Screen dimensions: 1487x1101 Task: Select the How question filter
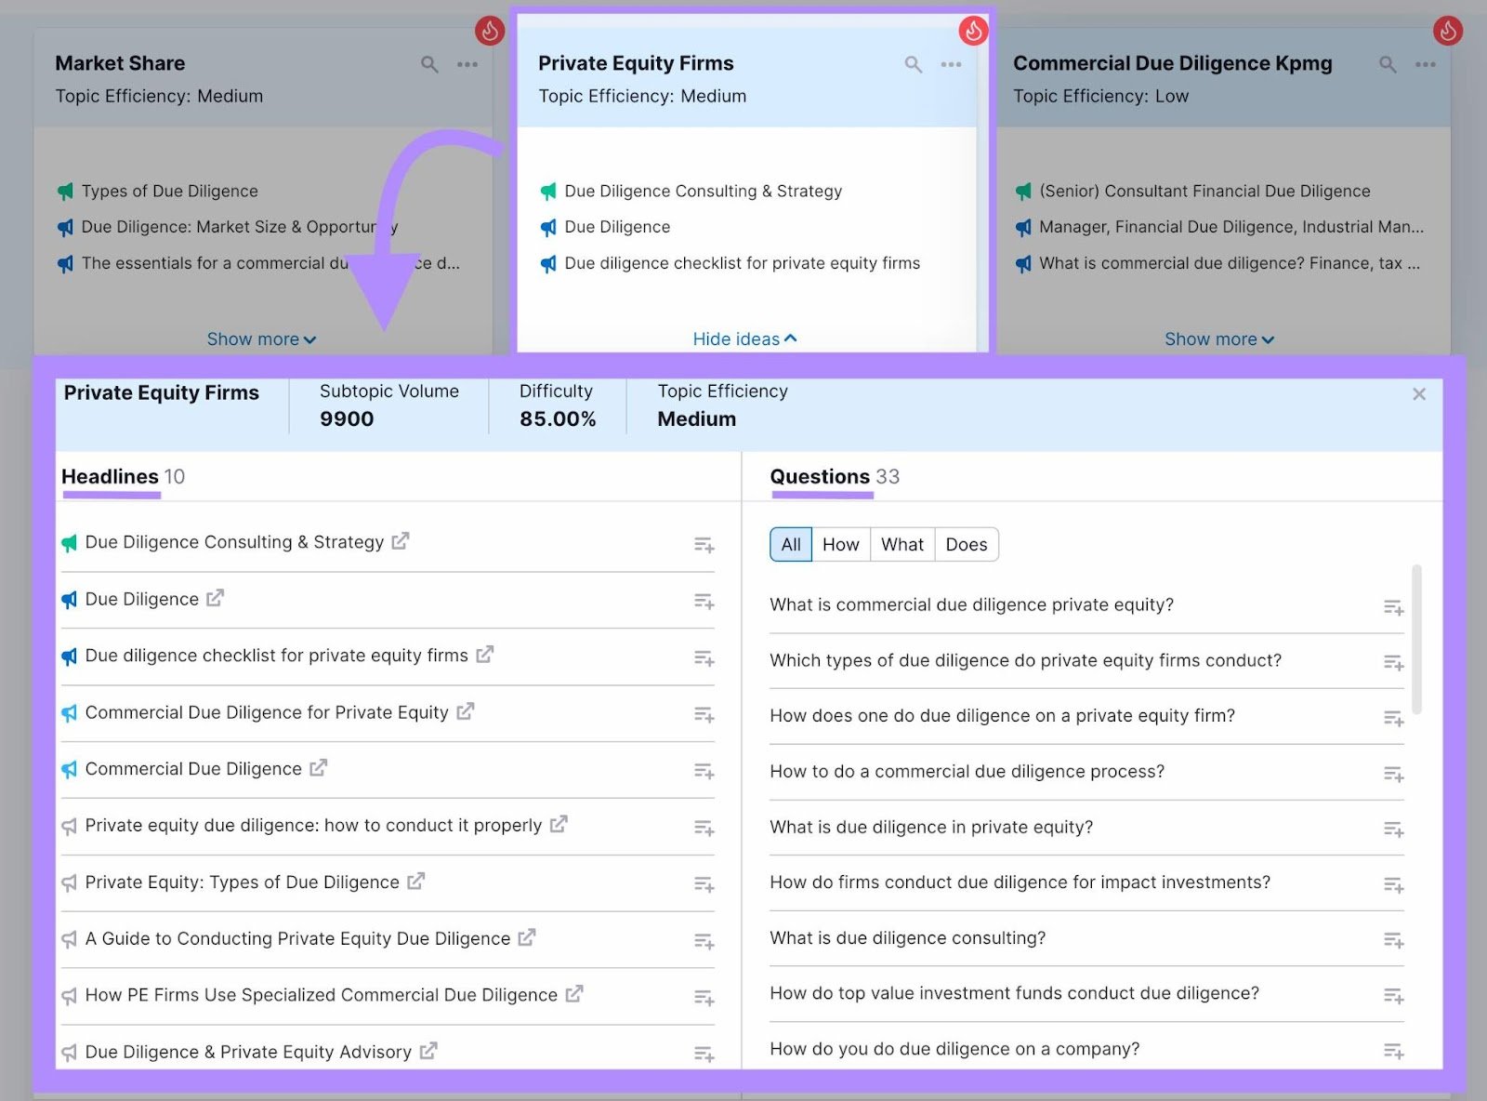839,544
